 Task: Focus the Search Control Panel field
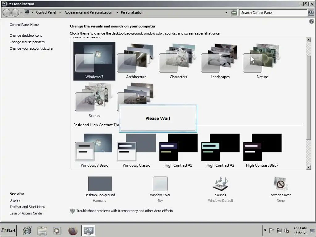click(273, 12)
